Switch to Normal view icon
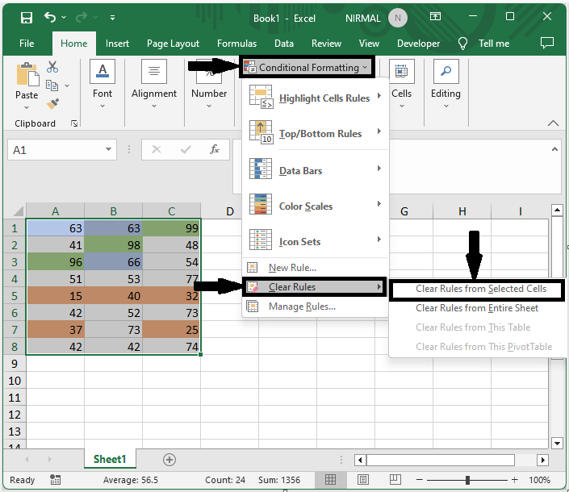The height and width of the screenshot is (492, 569). tap(330, 480)
